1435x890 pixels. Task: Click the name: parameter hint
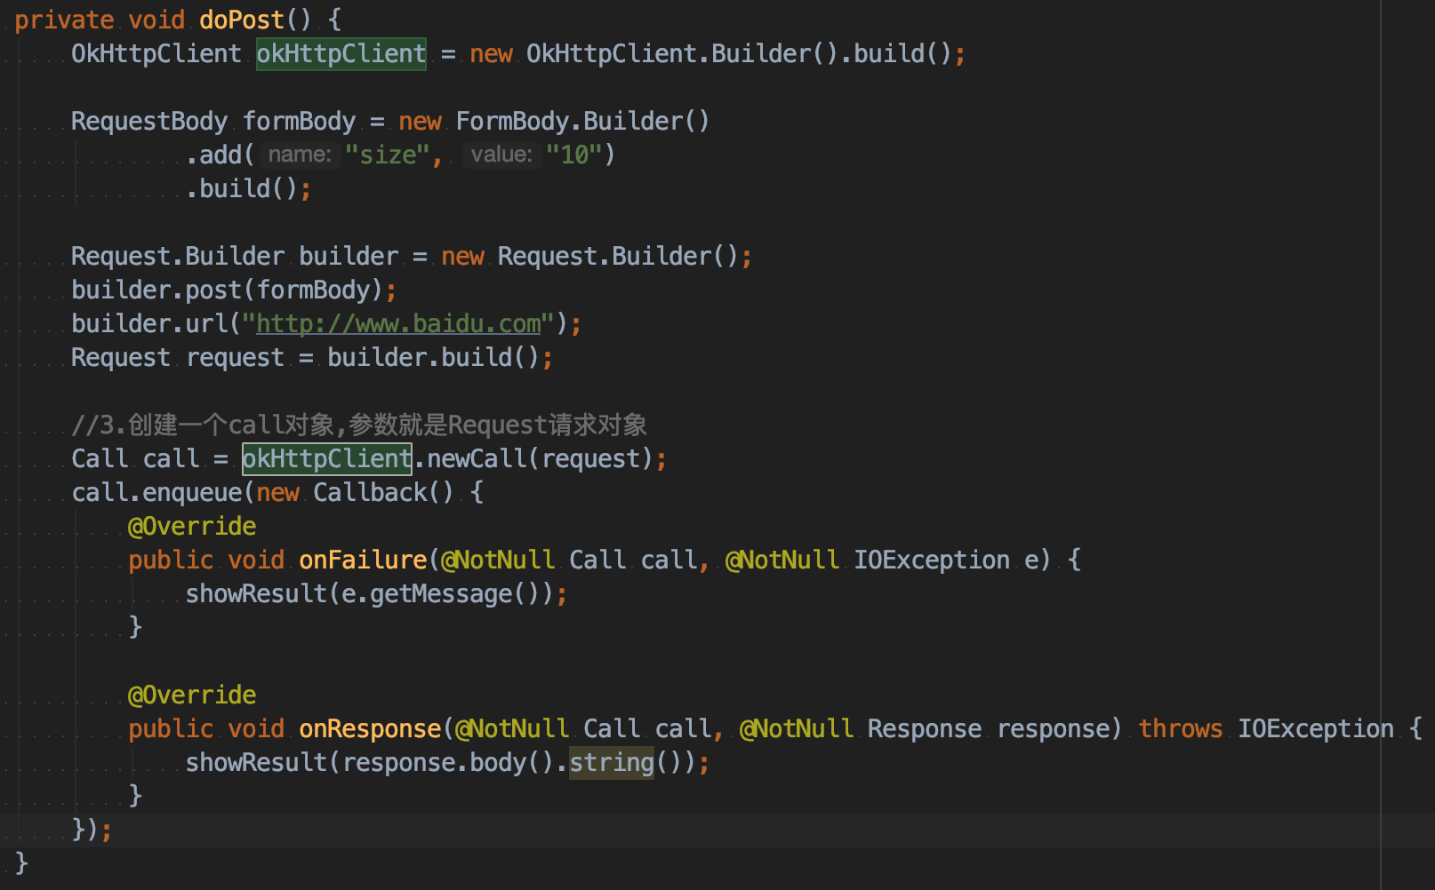point(300,155)
